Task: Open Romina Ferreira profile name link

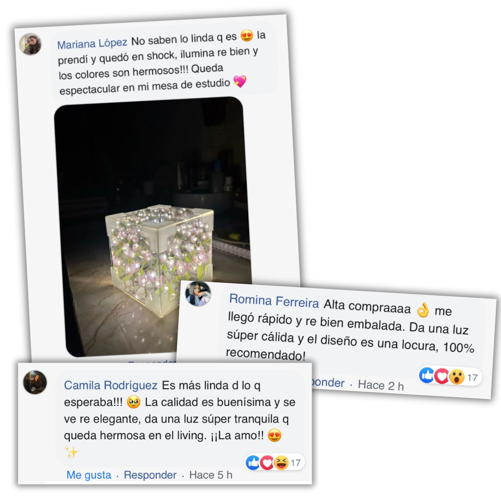Action: [x=274, y=301]
